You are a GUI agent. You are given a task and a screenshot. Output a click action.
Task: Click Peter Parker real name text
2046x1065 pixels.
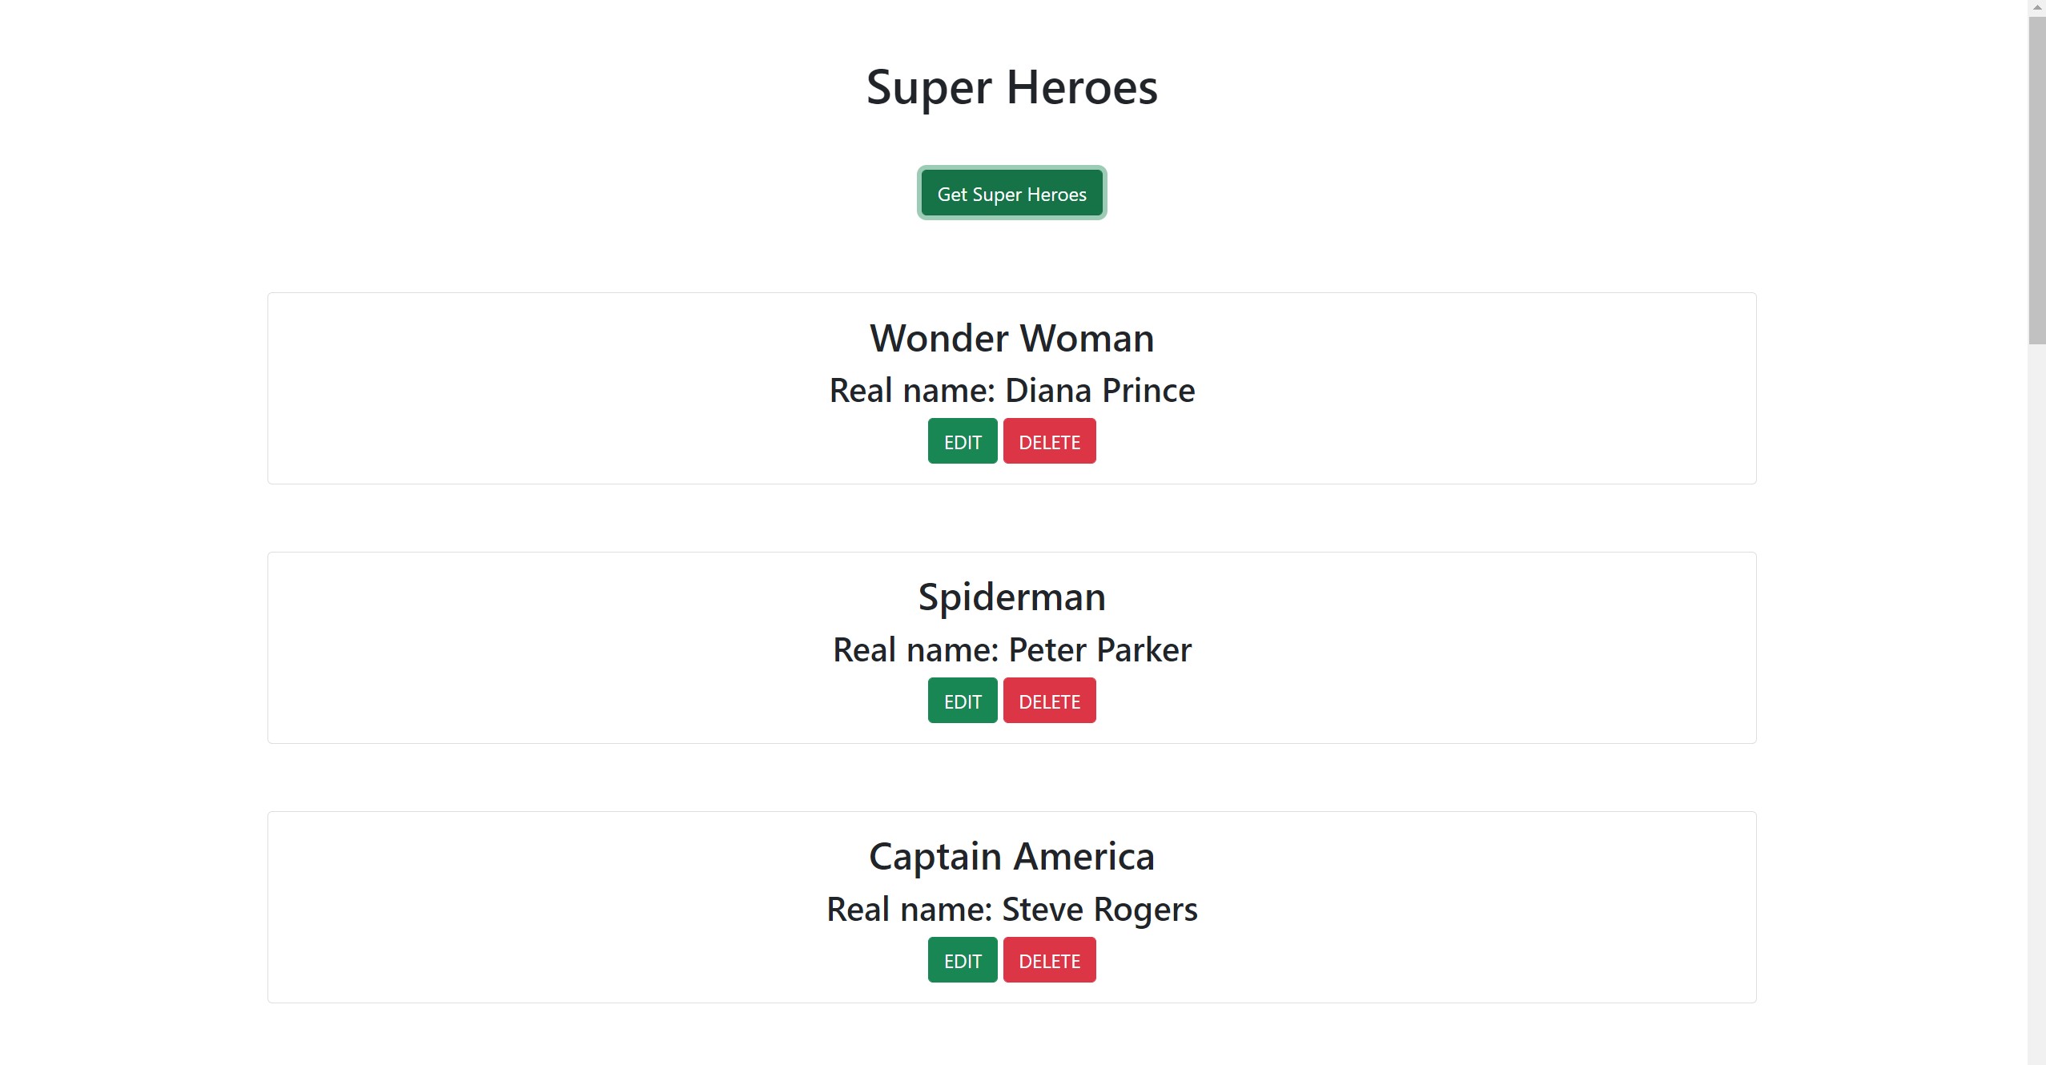point(1012,649)
